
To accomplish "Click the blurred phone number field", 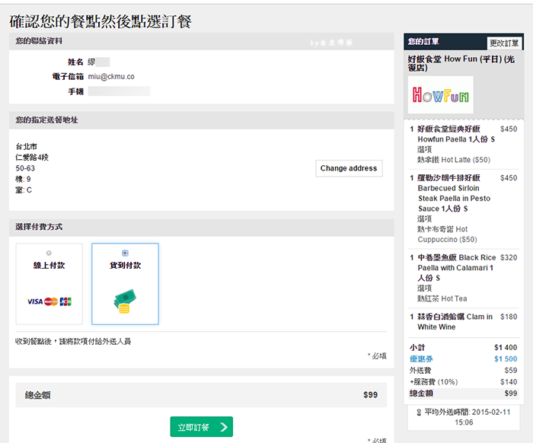I will point(119,91).
